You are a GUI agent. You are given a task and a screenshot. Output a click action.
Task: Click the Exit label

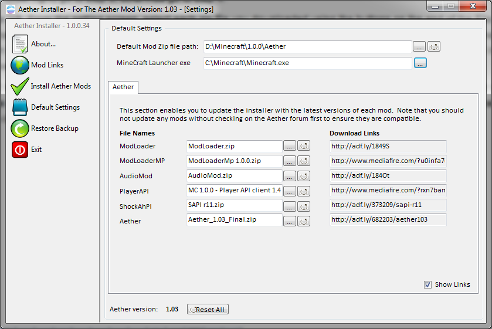click(x=36, y=150)
